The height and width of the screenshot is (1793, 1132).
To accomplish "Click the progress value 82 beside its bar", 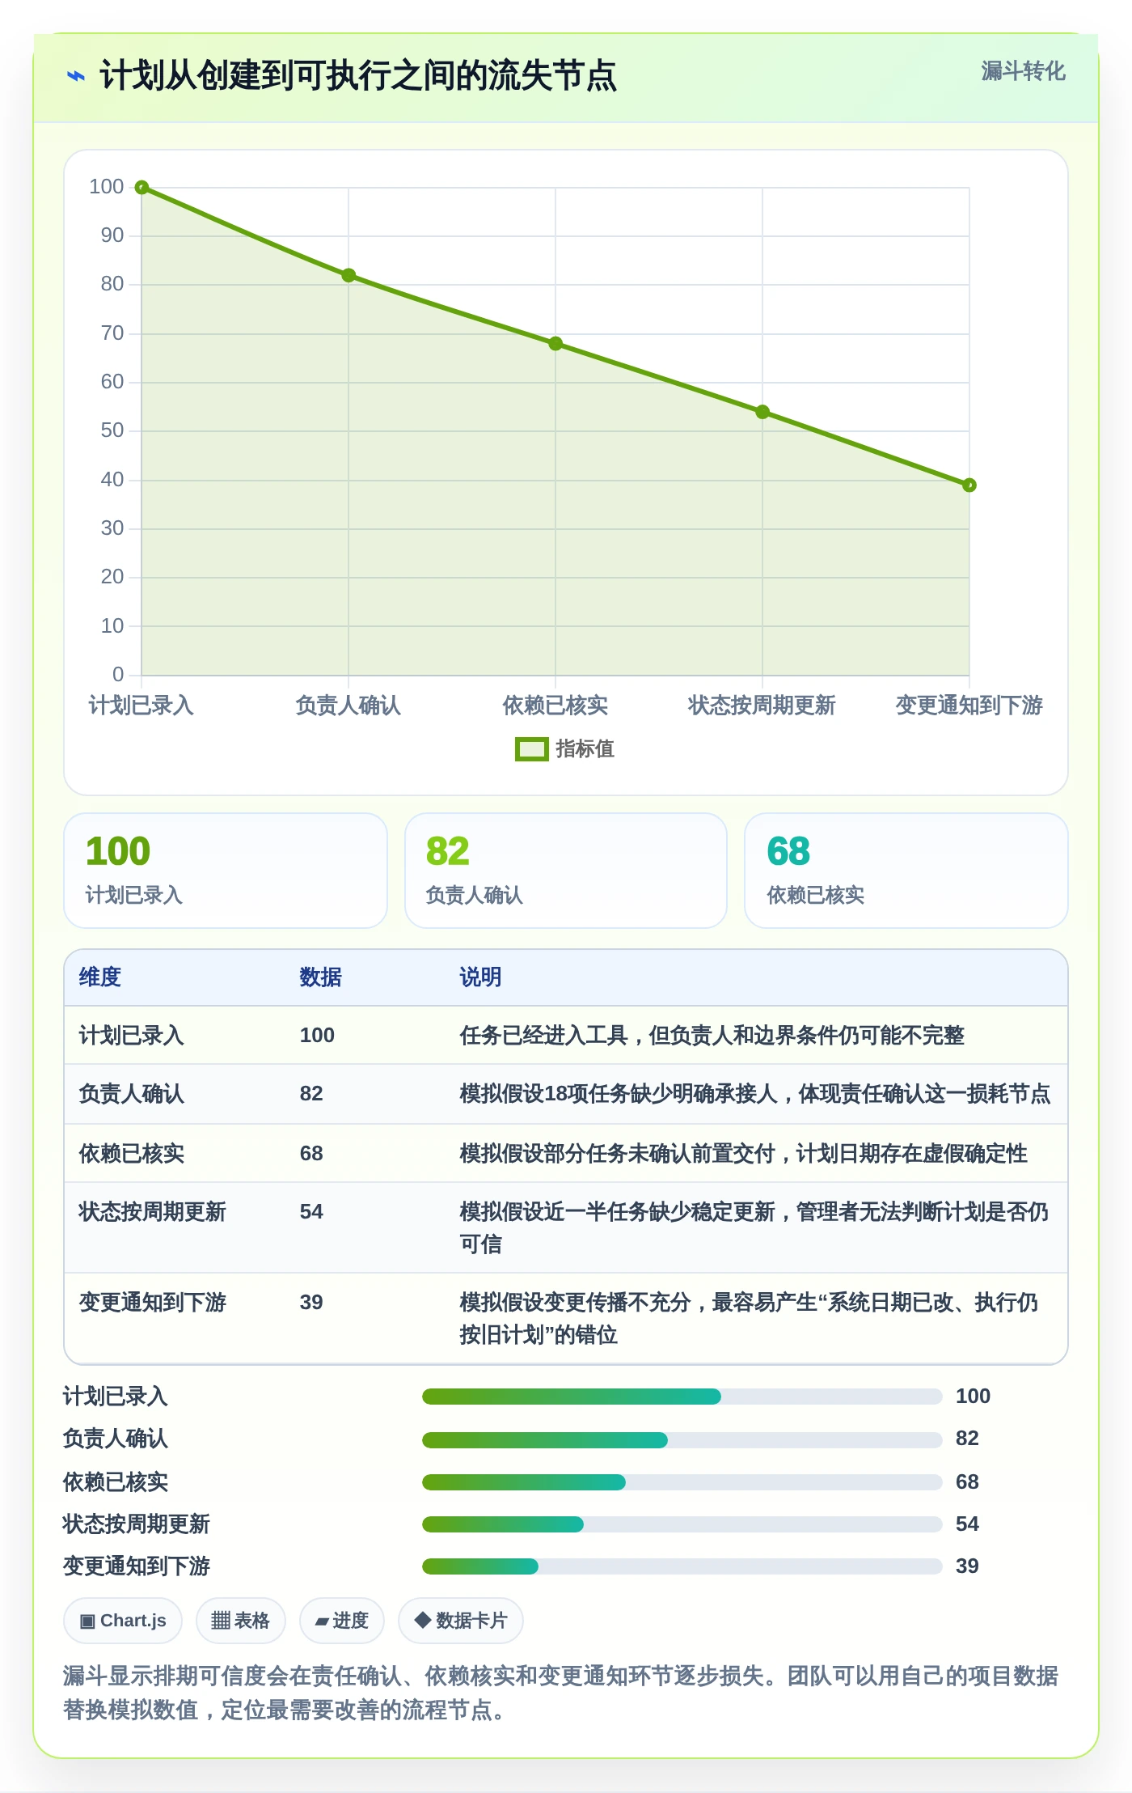I will pos(967,1439).
